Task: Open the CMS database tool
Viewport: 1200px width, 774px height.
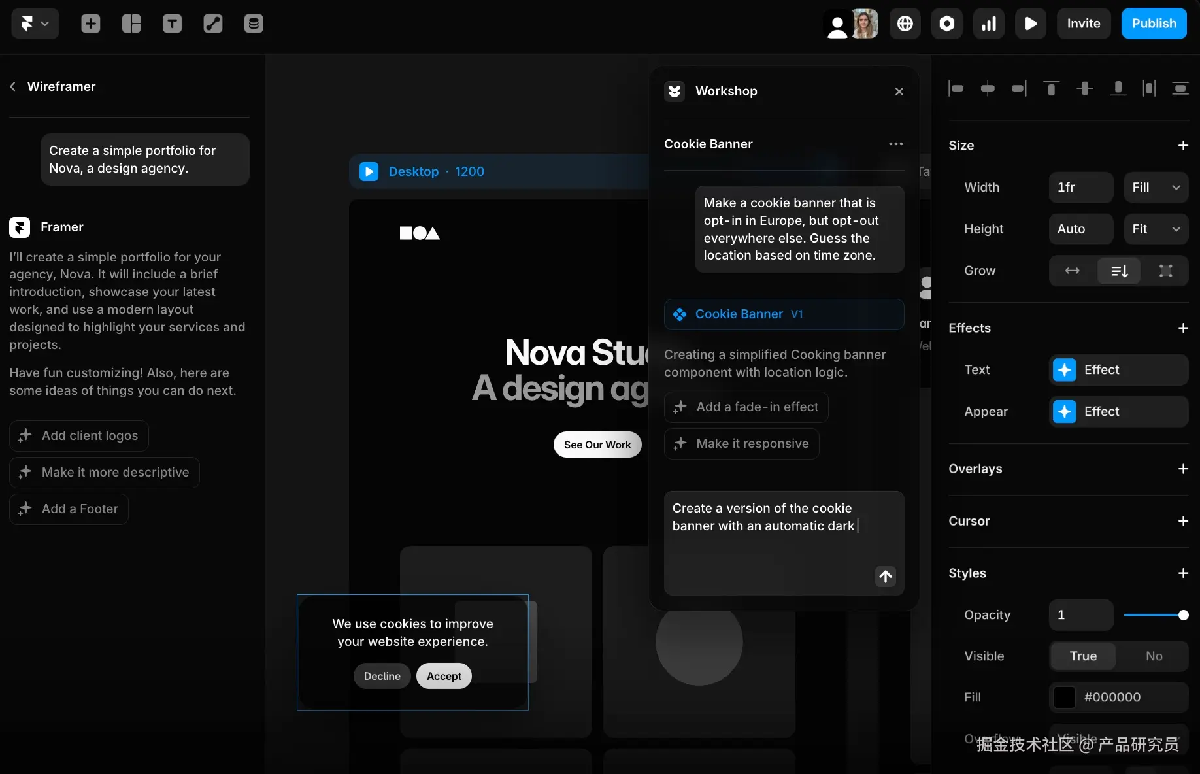Action: point(254,24)
